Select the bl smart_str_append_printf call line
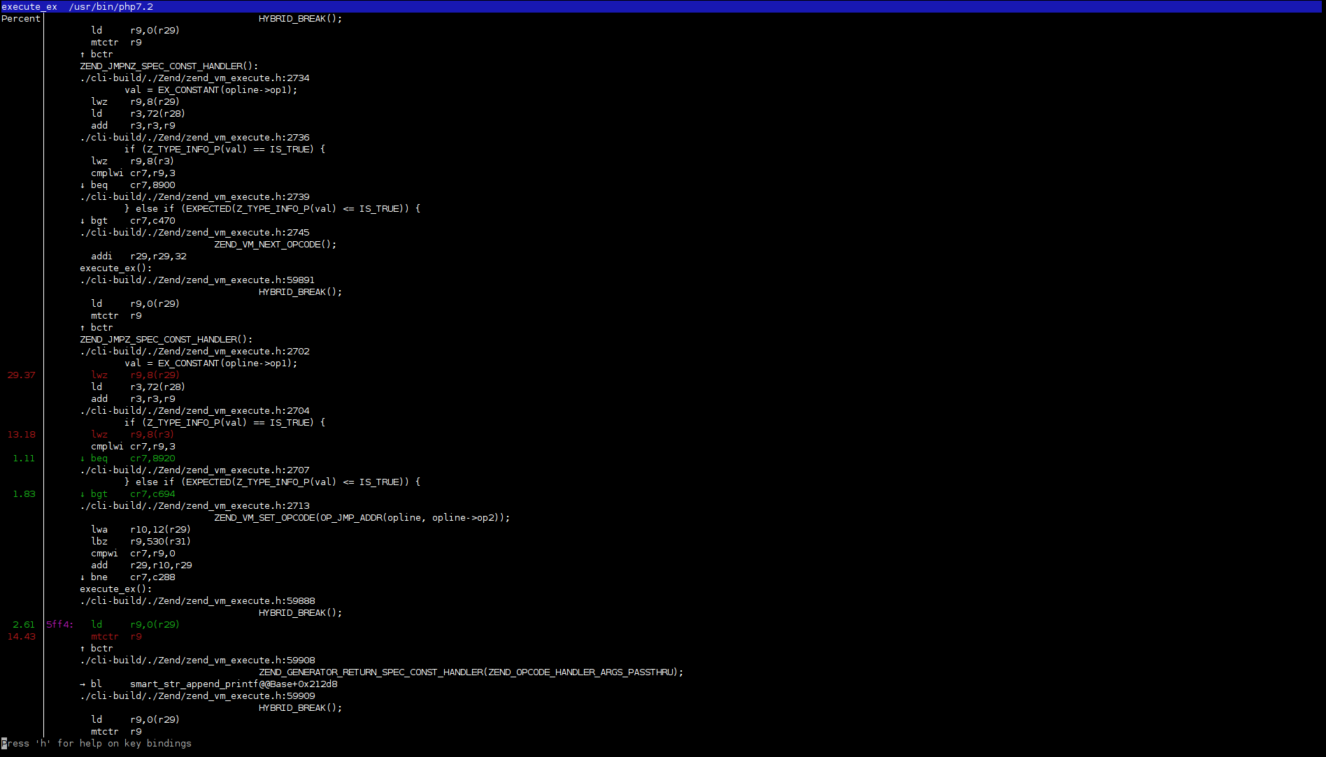The image size is (1326, 757). (208, 684)
